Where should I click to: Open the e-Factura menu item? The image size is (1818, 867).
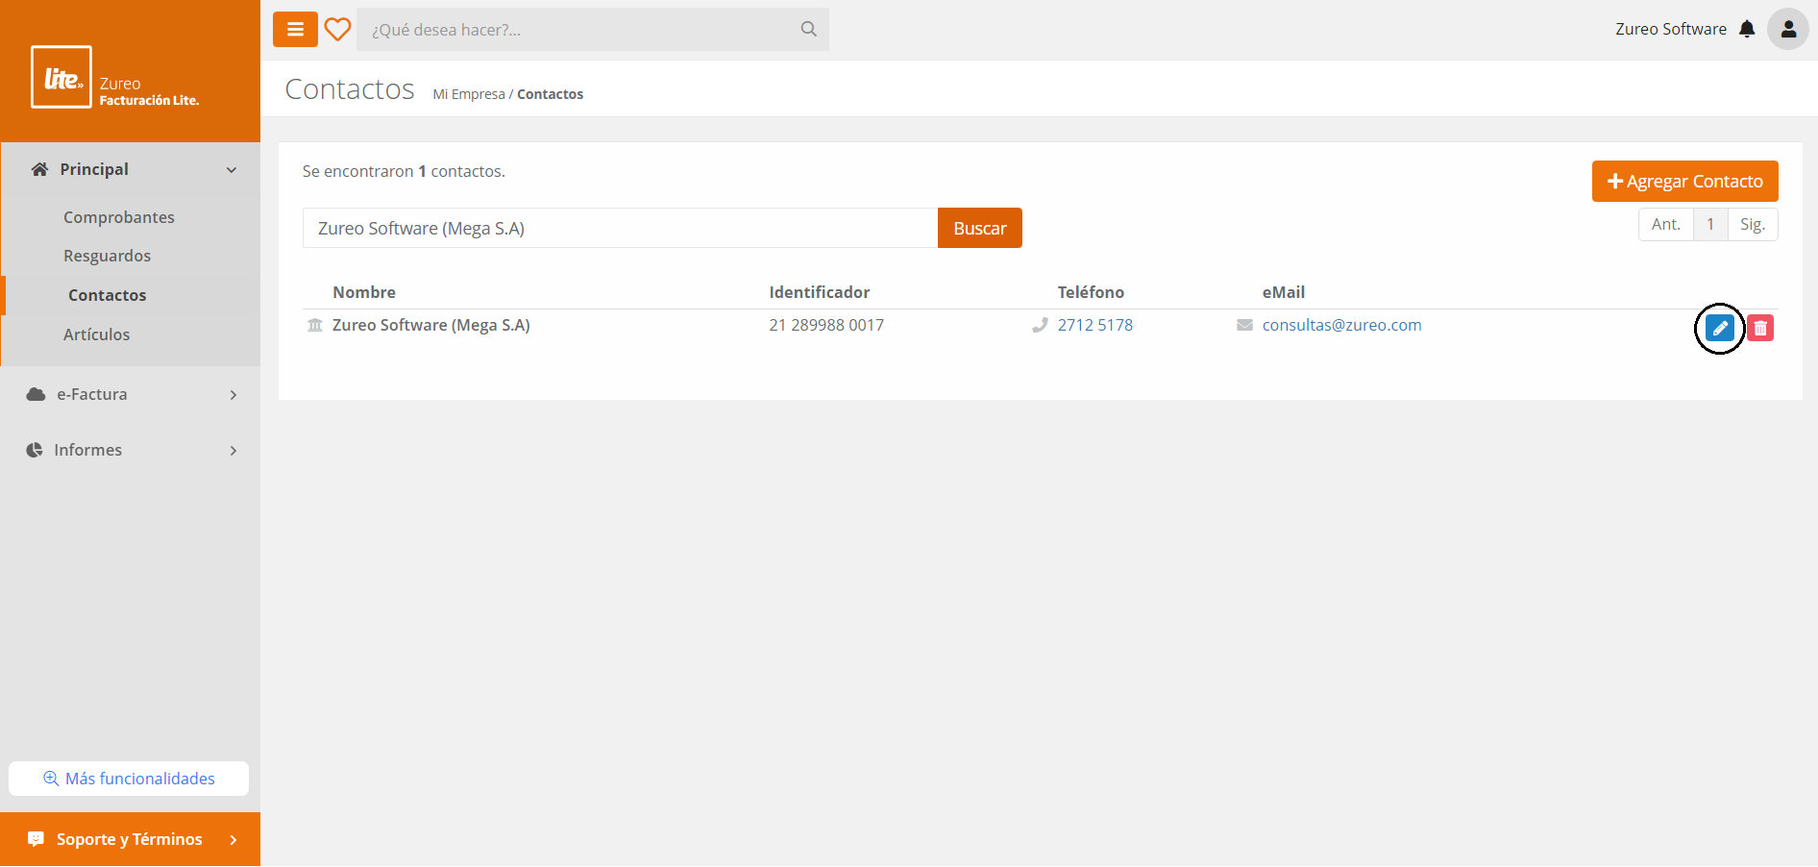tap(91, 394)
